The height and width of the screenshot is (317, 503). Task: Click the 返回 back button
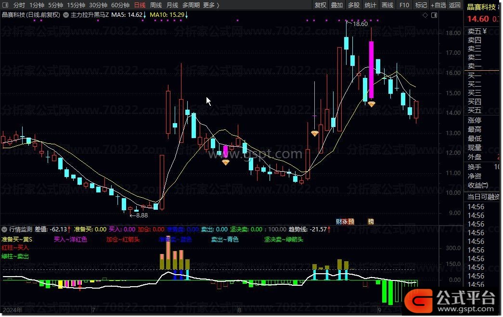click(455, 5)
